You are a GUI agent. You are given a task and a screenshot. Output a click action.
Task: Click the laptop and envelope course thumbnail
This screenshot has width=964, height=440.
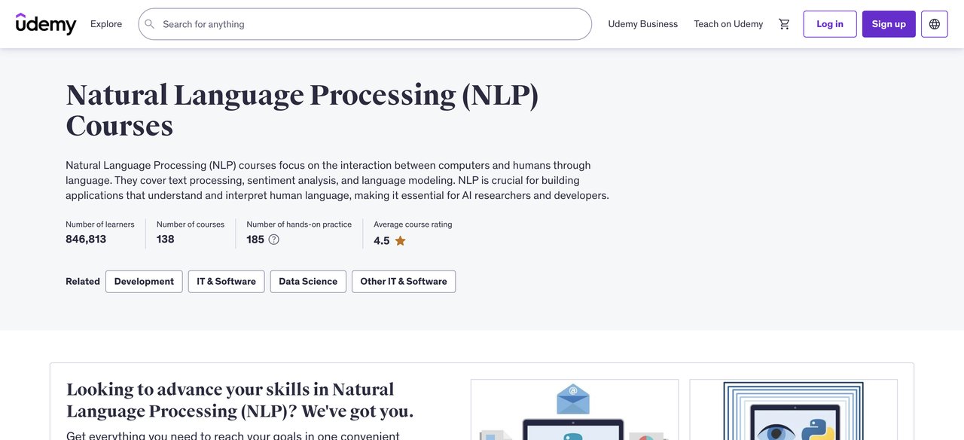575,410
